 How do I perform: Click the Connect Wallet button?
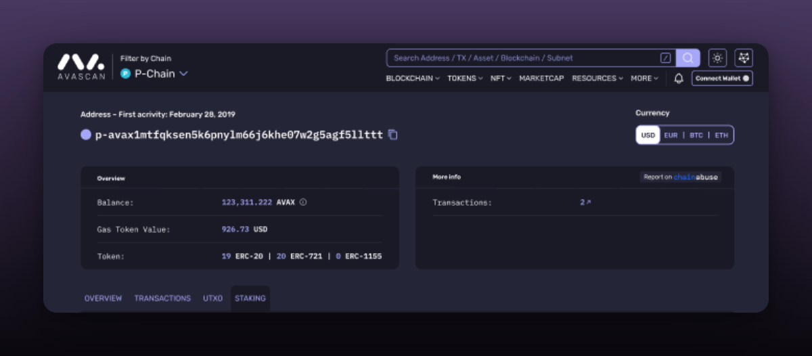[x=722, y=79]
